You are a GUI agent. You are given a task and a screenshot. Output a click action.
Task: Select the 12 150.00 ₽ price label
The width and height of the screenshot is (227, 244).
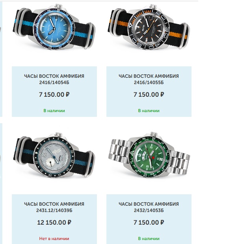[54, 222]
